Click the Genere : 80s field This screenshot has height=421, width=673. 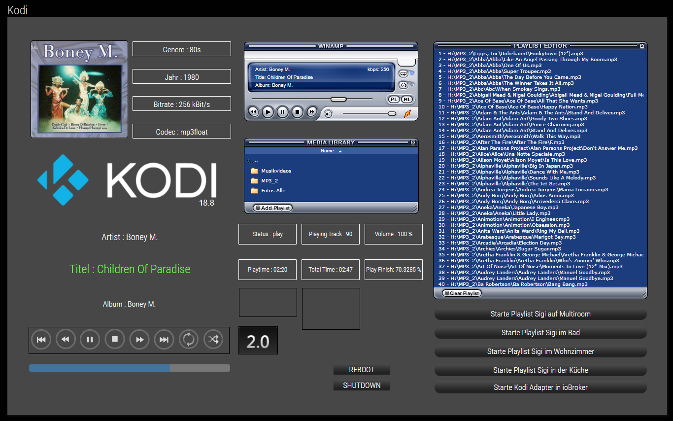182,49
